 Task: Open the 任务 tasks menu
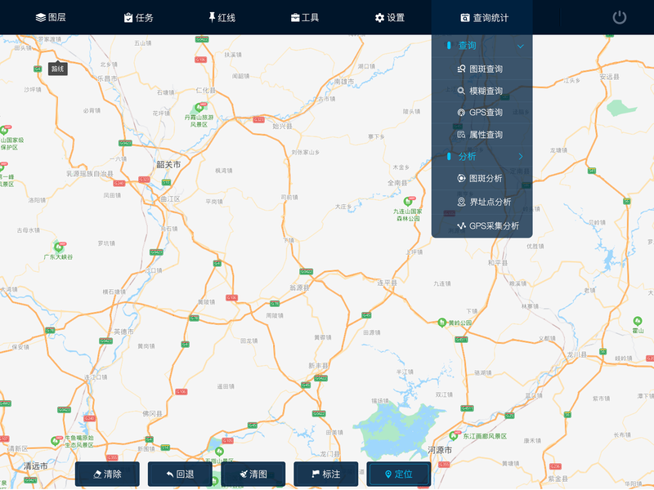click(138, 17)
